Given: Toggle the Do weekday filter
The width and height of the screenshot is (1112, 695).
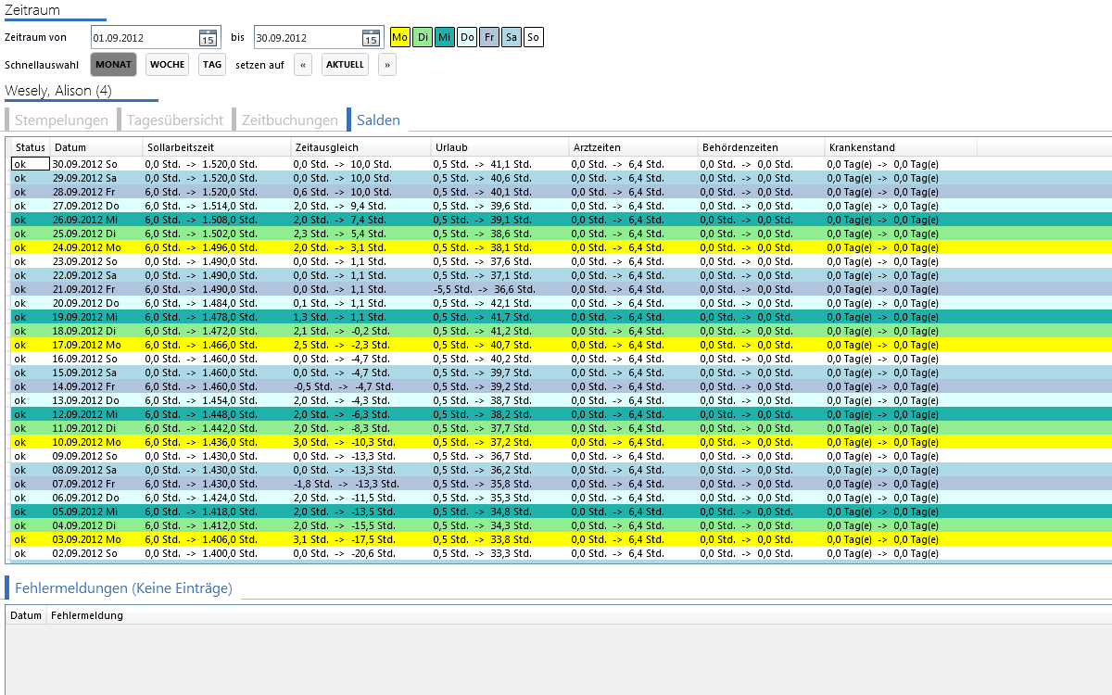Looking at the screenshot, I should [466, 37].
